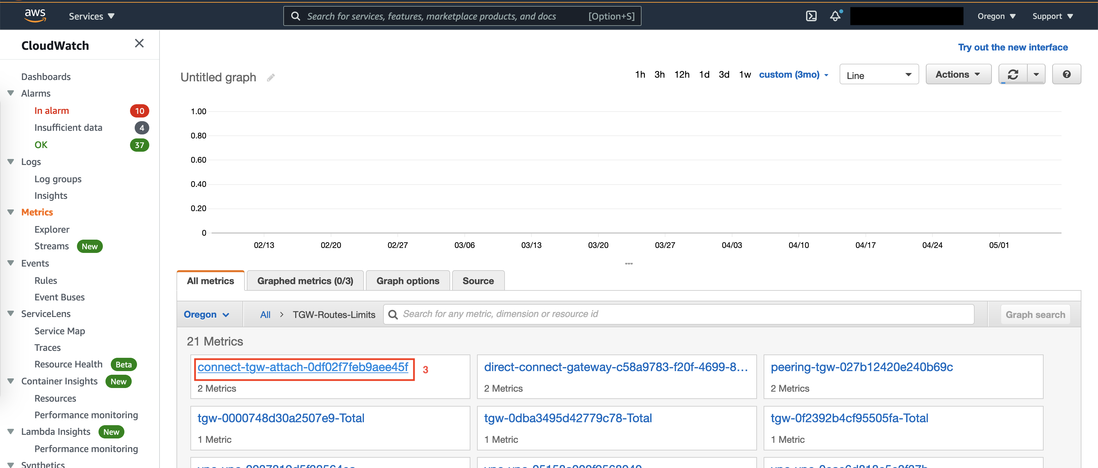Open the graph help question-mark icon

pyautogui.click(x=1066, y=75)
